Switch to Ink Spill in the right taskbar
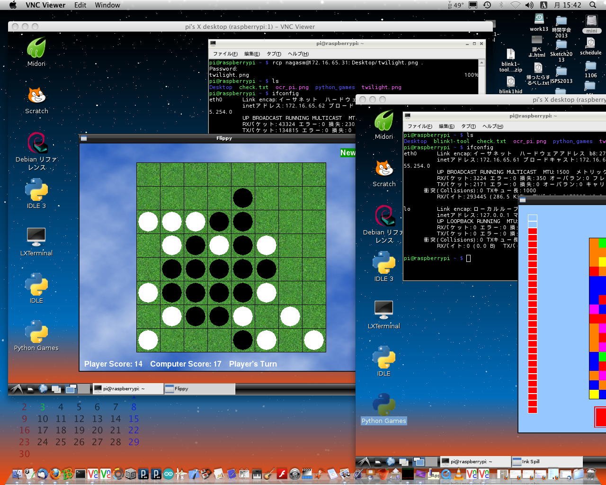Viewport: 606px width, 485px height. 547,462
